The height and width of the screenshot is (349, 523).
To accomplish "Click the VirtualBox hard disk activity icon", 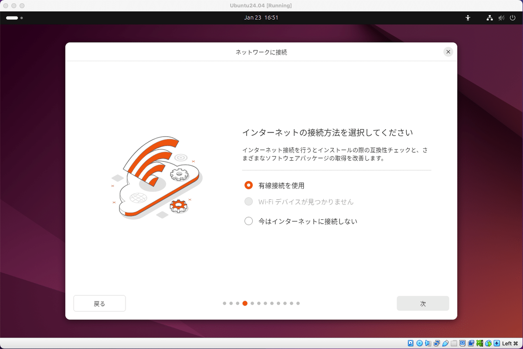I will [411, 343].
